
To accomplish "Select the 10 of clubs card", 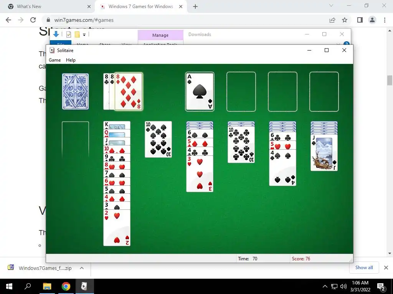I will click(241, 145).
